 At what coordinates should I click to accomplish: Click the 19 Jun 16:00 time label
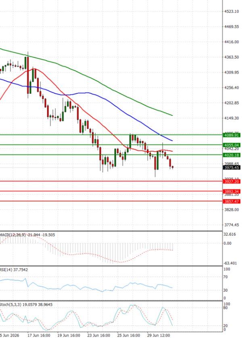click(x=69, y=336)
